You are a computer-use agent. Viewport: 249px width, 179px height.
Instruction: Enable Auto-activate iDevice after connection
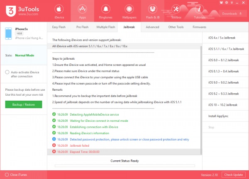click(7, 72)
